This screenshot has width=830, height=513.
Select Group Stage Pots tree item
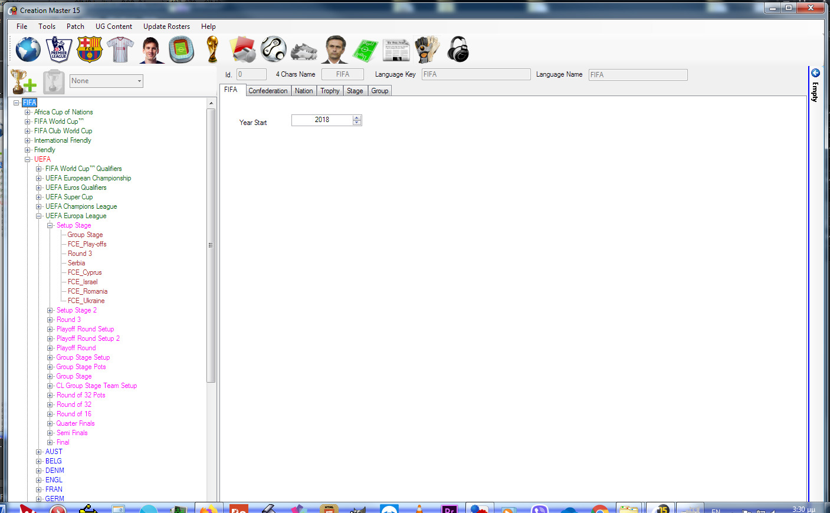click(81, 367)
